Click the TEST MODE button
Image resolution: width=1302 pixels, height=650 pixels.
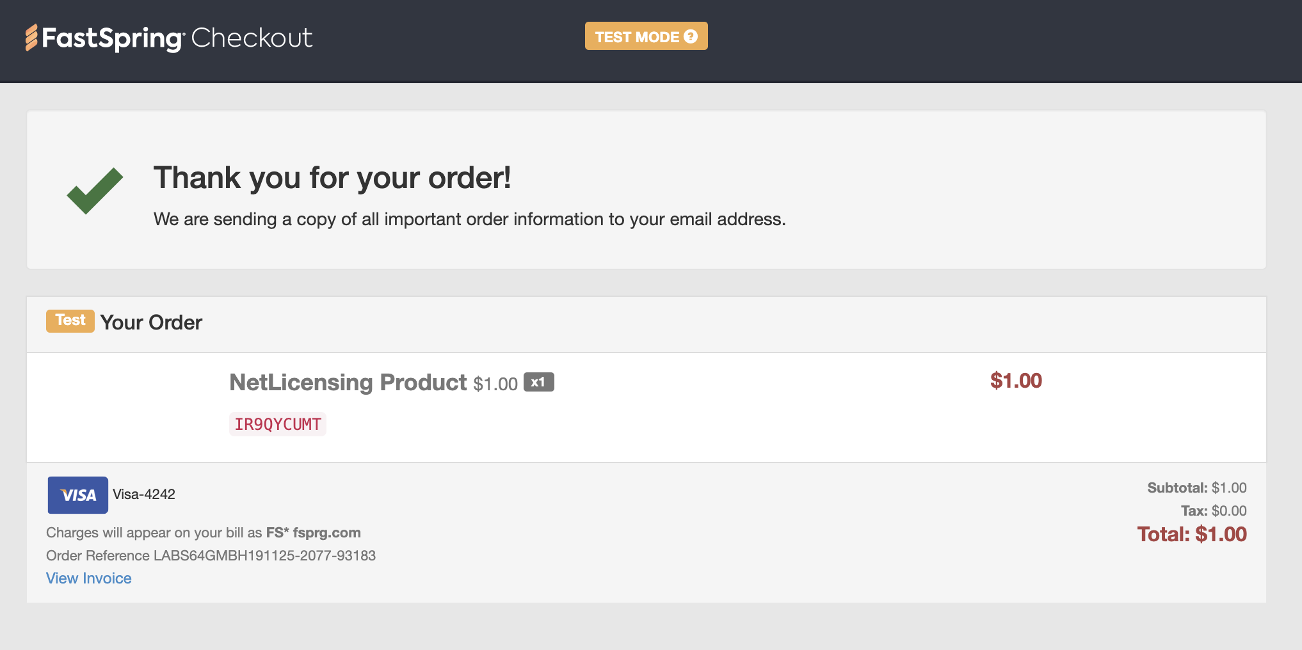(646, 36)
